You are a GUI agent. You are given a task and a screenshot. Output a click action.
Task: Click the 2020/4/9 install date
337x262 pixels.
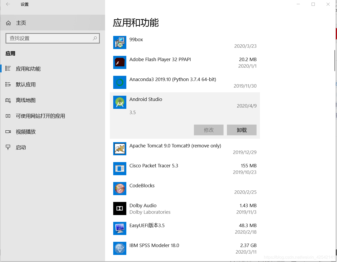click(247, 106)
